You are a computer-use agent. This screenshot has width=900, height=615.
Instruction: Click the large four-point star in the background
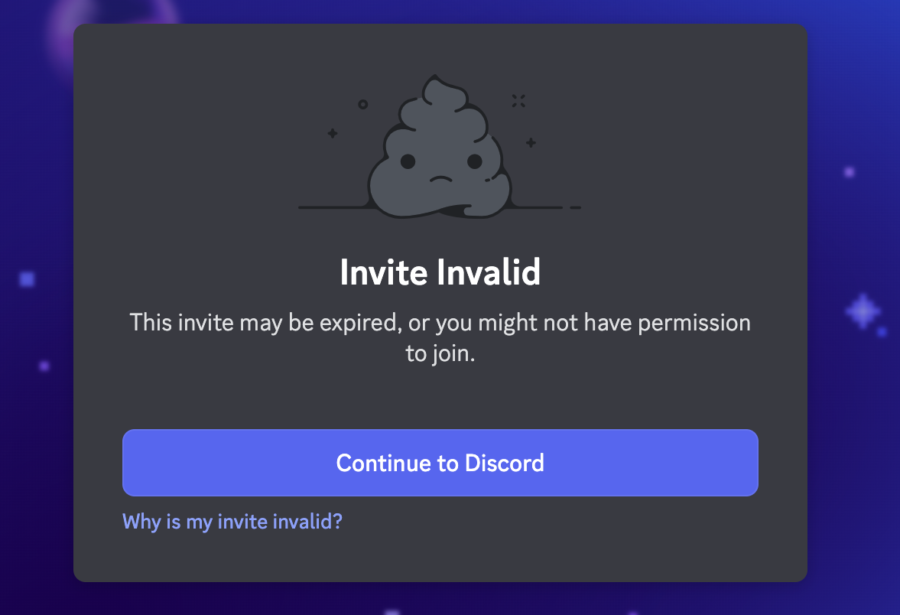[863, 311]
